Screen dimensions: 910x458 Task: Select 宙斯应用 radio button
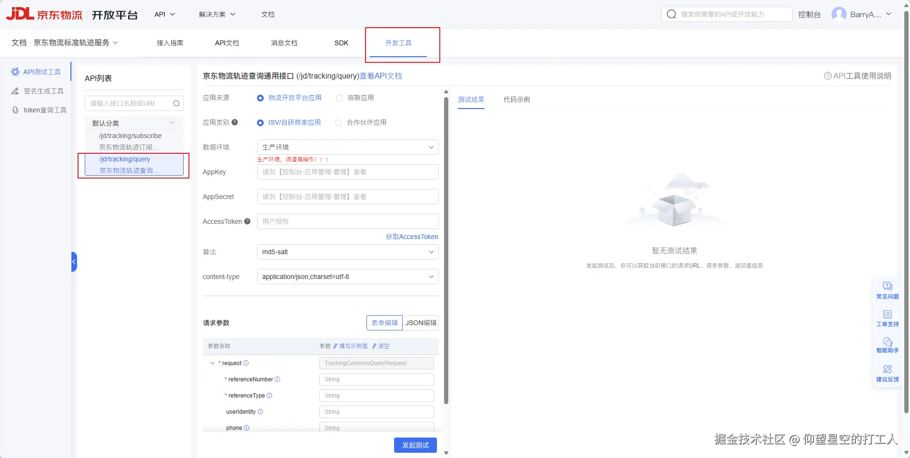click(339, 98)
